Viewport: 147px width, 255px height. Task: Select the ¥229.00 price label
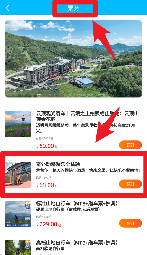tap(49, 224)
